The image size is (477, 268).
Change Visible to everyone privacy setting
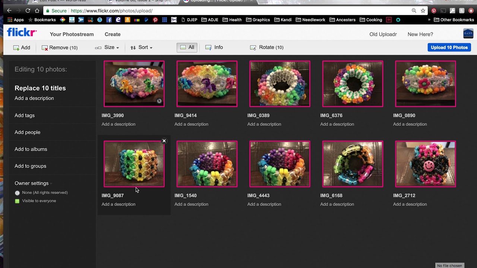point(35,201)
